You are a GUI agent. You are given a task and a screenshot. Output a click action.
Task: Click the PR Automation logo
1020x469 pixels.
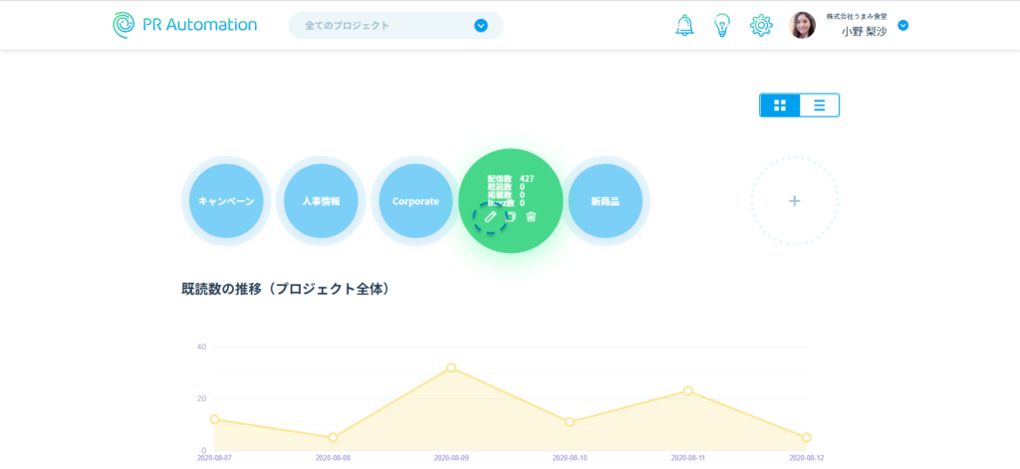coord(184,25)
